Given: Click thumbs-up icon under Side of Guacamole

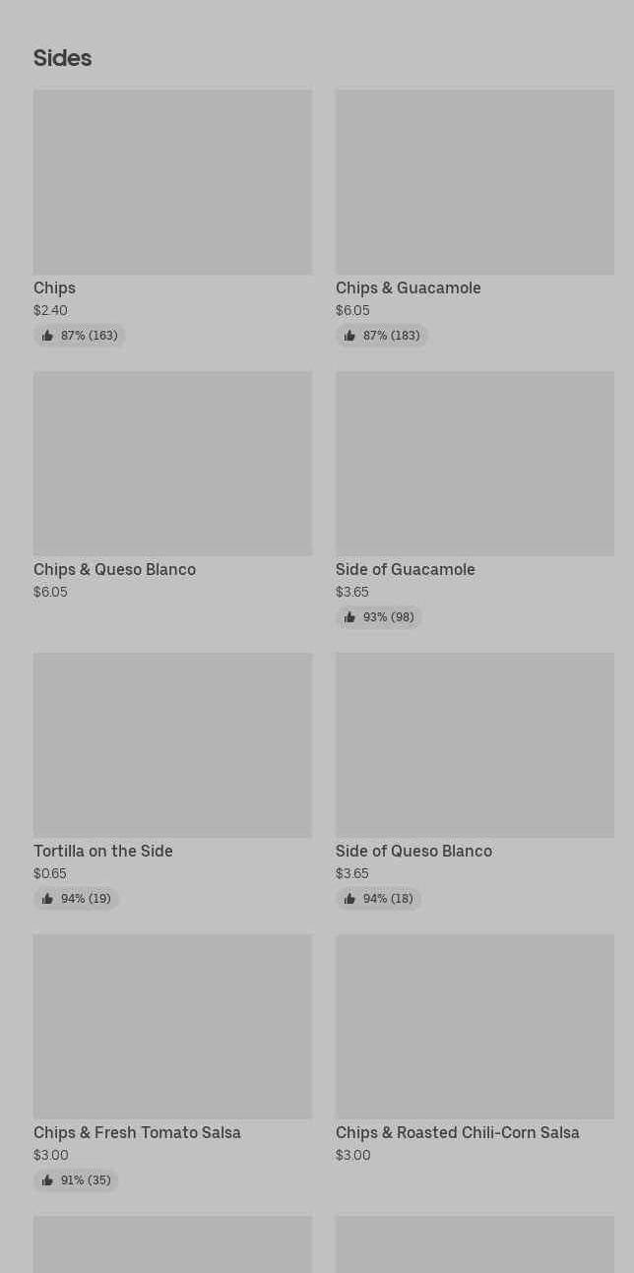Looking at the screenshot, I should (x=349, y=617).
